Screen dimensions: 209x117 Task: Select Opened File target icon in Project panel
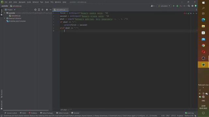click(35, 10)
